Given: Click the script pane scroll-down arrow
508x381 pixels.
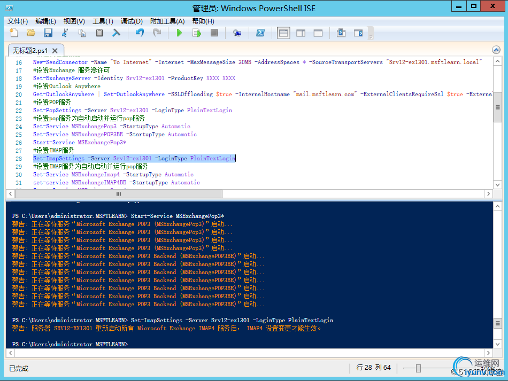Looking at the screenshot, I should tap(497, 185).
